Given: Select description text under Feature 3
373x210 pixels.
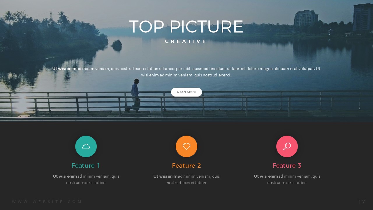Looking at the screenshot, I should pyautogui.click(x=287, y=179).
